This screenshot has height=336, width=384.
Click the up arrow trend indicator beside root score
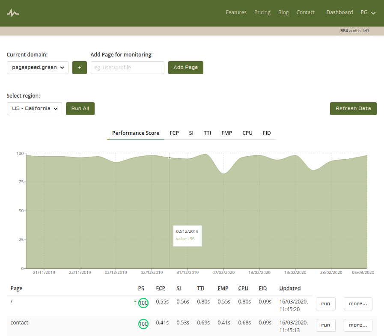tap(135, 303)
